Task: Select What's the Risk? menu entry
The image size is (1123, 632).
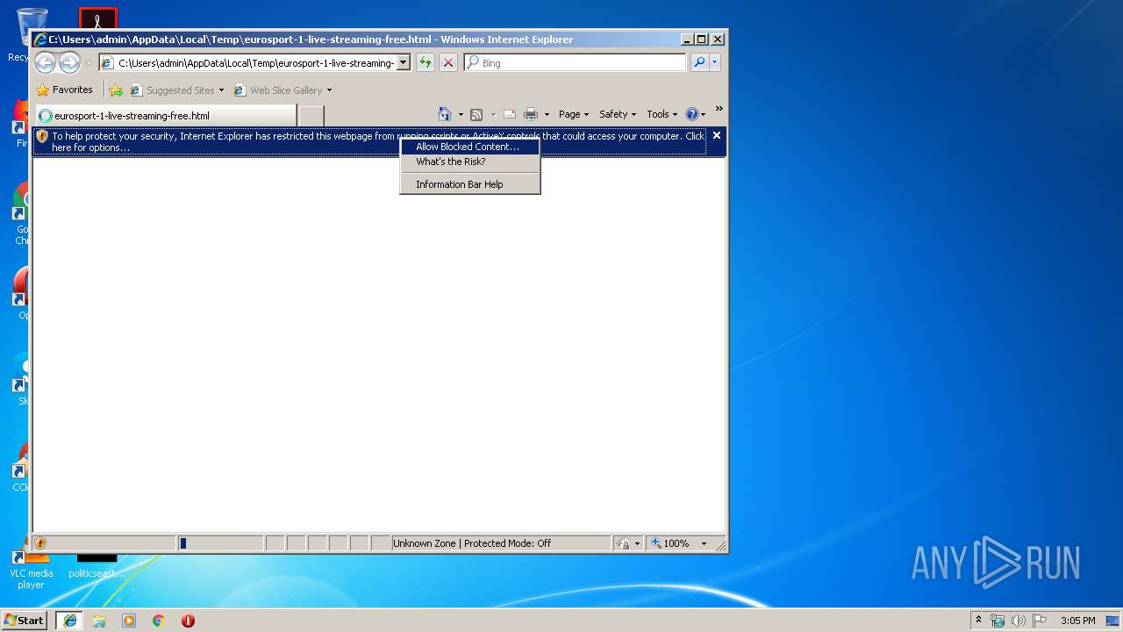Action: 470,162
